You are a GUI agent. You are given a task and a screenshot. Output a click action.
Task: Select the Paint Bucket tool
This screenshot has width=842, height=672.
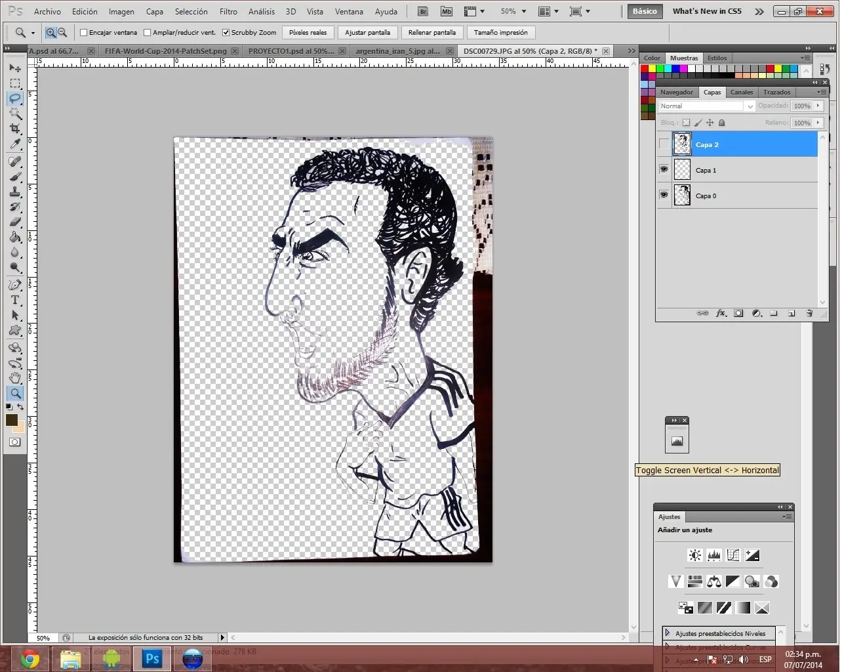[x=15, y=238]
